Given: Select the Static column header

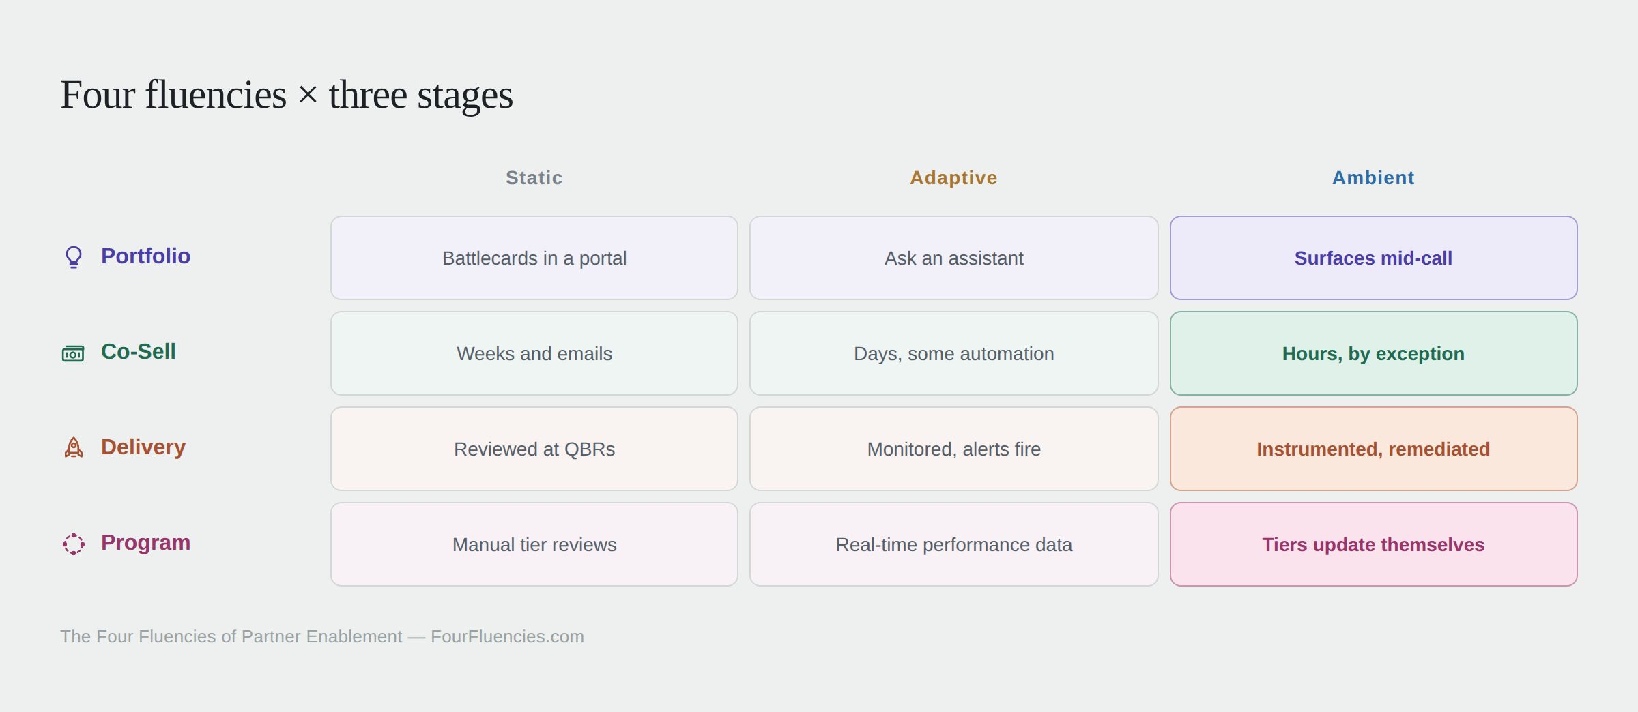Looking at the screenshot, I should click(x=534, y=178).
